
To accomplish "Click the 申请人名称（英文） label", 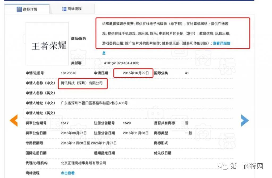I will [x=40, y=93].
